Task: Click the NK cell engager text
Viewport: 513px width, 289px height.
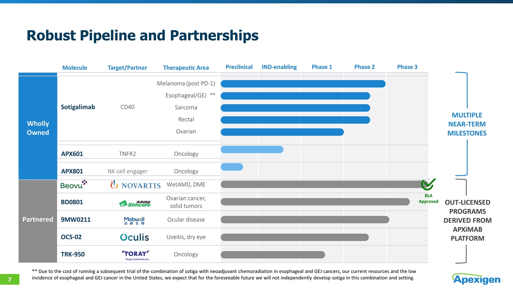Action: click(127, 171)
